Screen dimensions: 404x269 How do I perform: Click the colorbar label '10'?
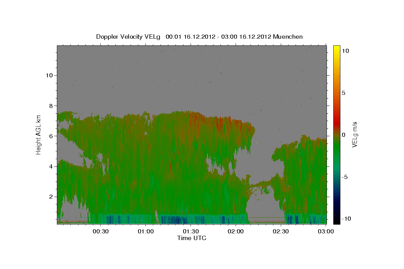(x=345, y=50)
